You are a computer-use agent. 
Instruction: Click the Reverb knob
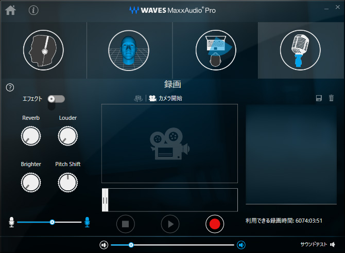point(31,136)
